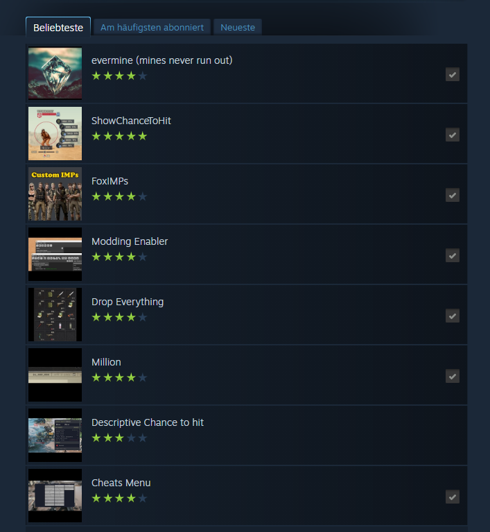The width and height of the screenshot is (490, 532).
Task: Toggle subscribed checkmark for Cheats Menu
Action: (453, 497)
